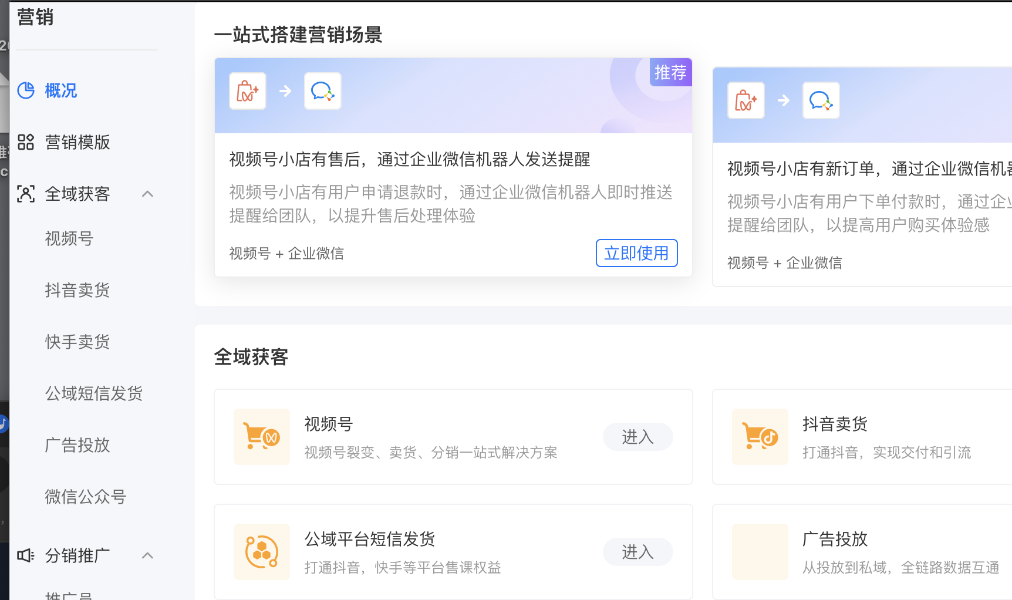
Task: Click the 抖音卖货 cart icon with Douyin logo
Action: (760, 437)
